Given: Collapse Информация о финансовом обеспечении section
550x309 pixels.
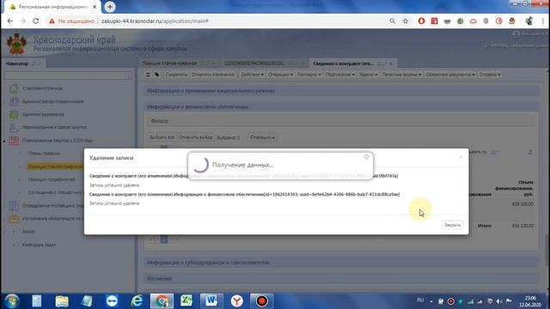Looking at the screenshot, I should point(342,106).
